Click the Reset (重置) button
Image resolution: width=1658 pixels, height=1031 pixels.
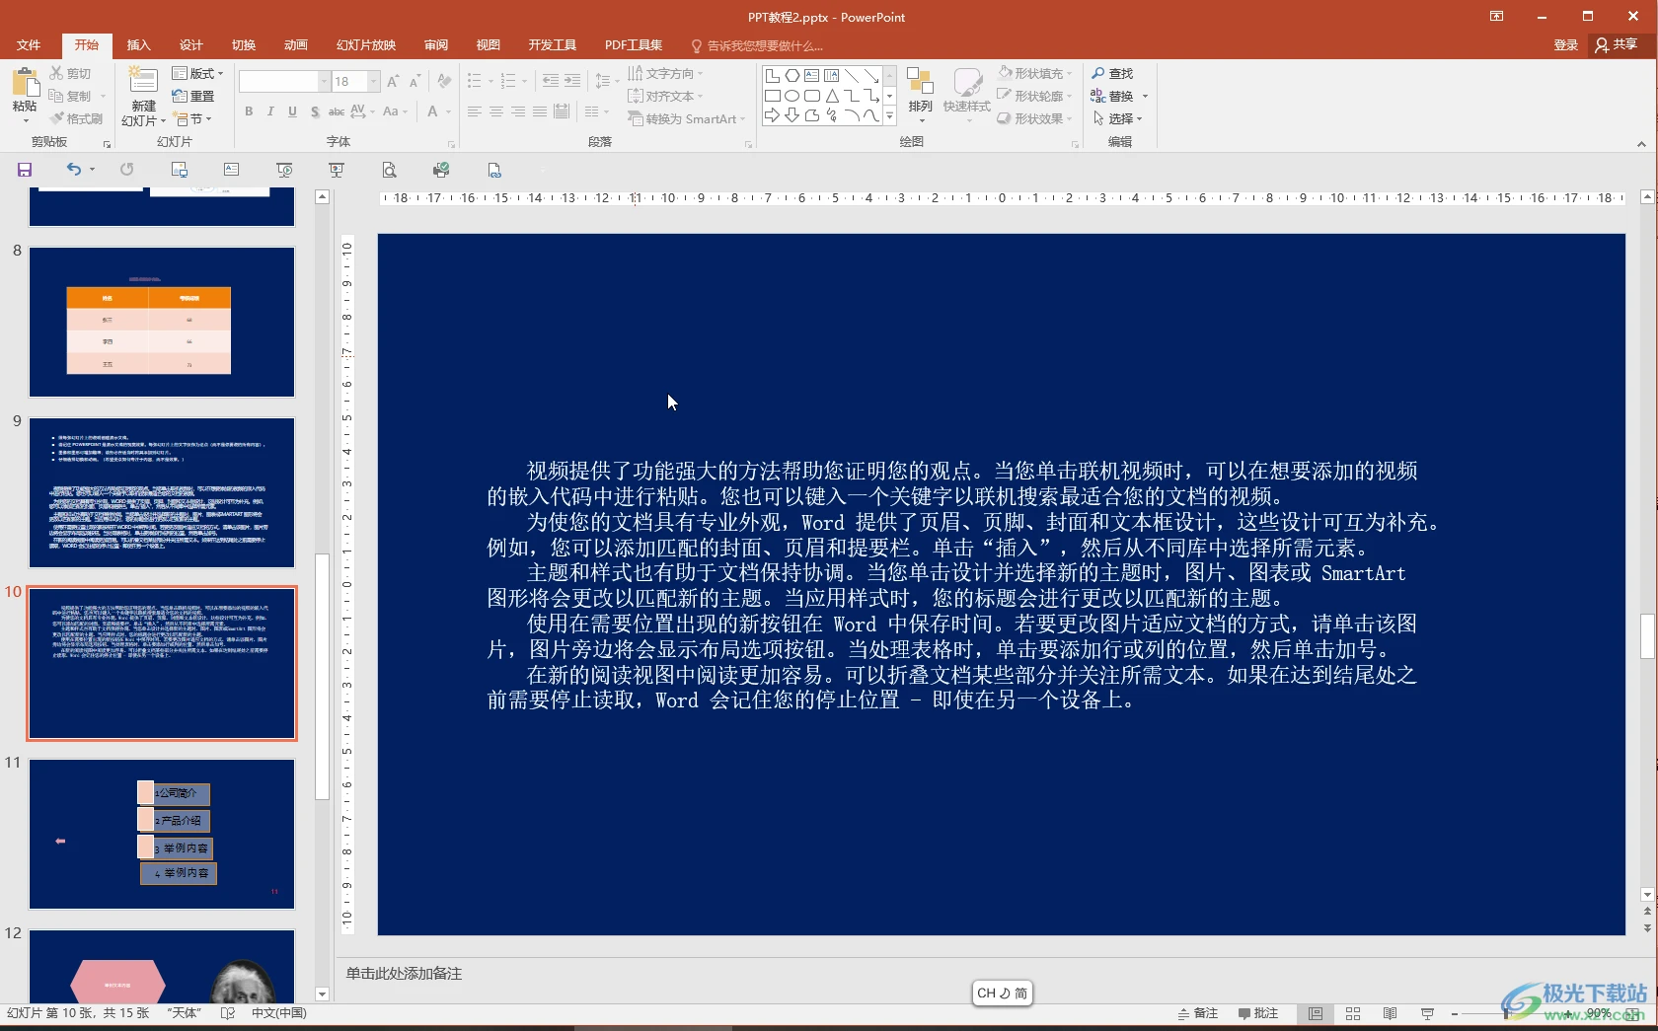coord(193,97)
